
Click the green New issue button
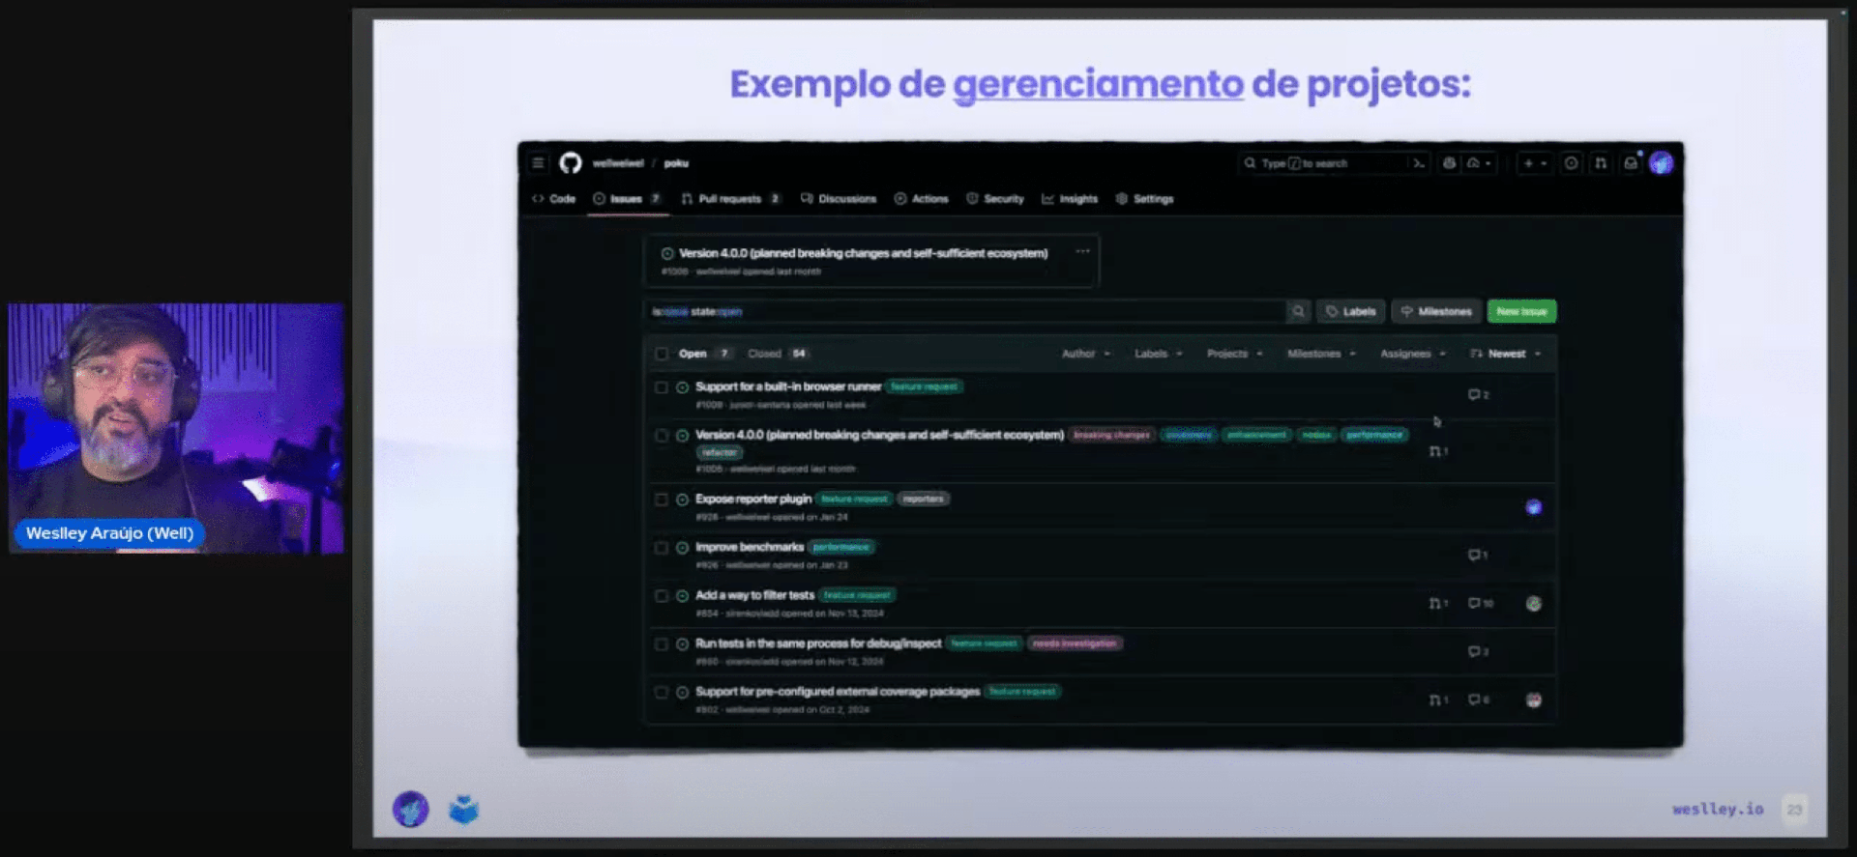point(1520,311)
